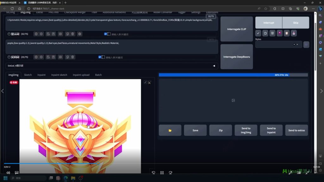Click the pencil edit icon above the medal image
The image size is (324, 182).
pos(145,82)
